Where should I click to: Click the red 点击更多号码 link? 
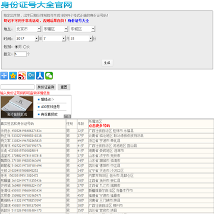pyautogui.click(x=99, y=125)
